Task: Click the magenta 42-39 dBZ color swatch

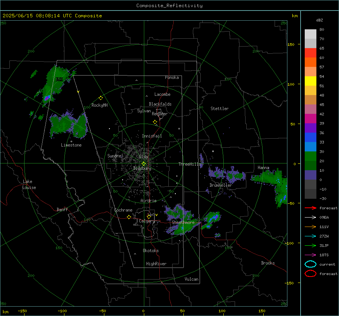Action: pyautogui.click(x=310, y=119)
